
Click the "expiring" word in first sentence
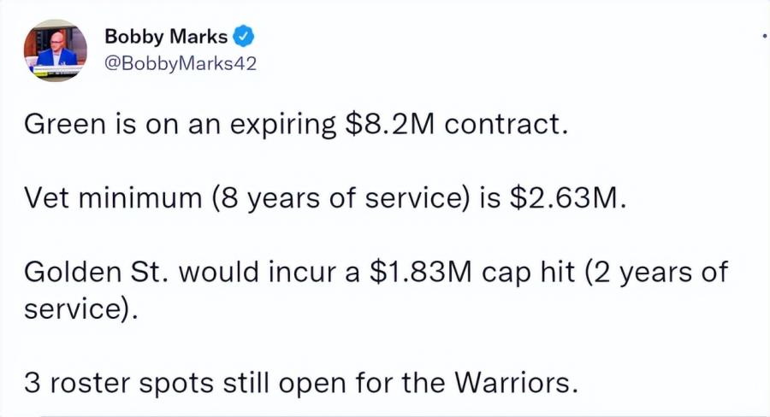point(283,125)
